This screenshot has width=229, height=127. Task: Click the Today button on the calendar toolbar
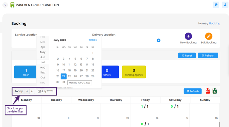tap(19, 91)
